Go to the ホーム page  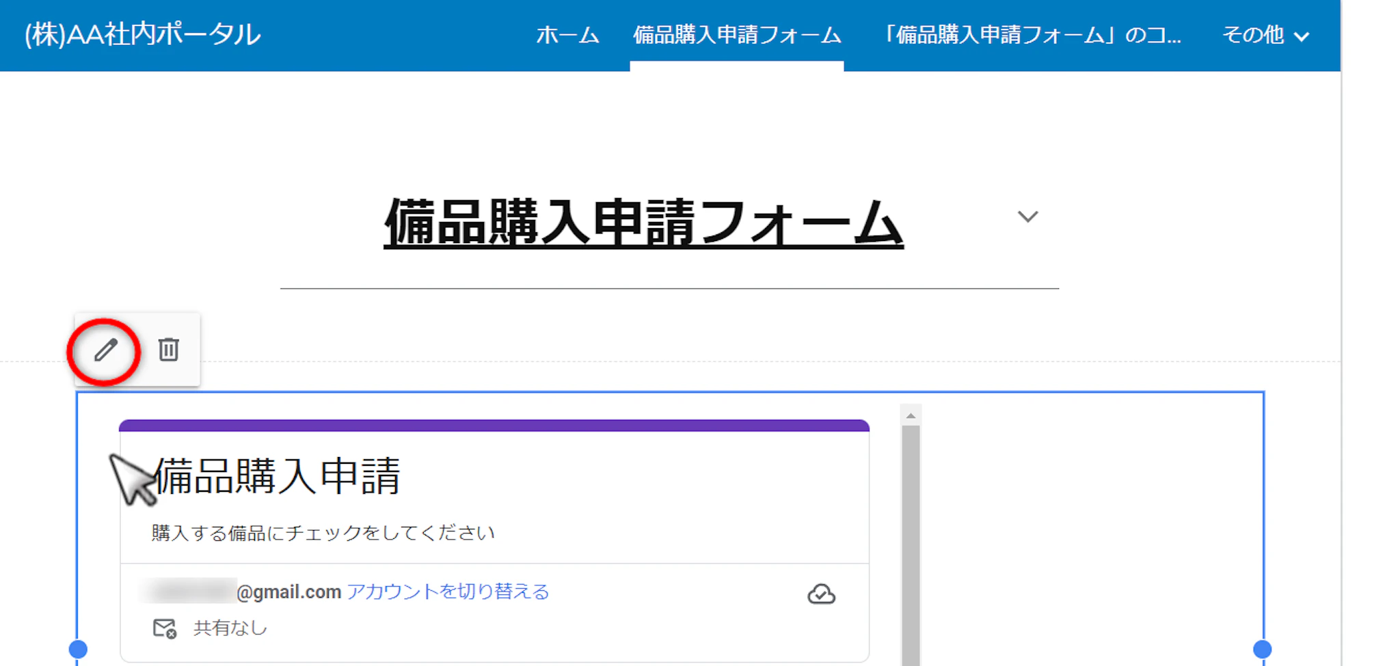[x=567, y=35]
